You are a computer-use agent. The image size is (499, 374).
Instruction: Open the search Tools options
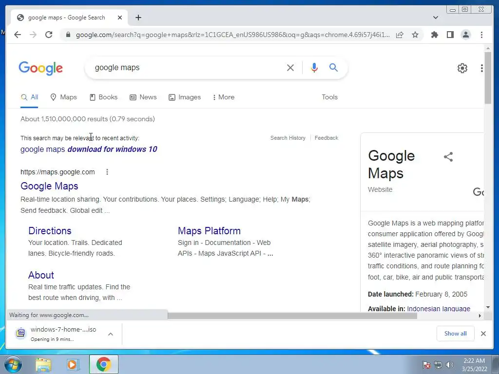[x=329, y=97]
